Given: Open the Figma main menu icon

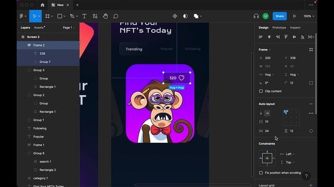Looking at the screenshot, I should [21, 16].
